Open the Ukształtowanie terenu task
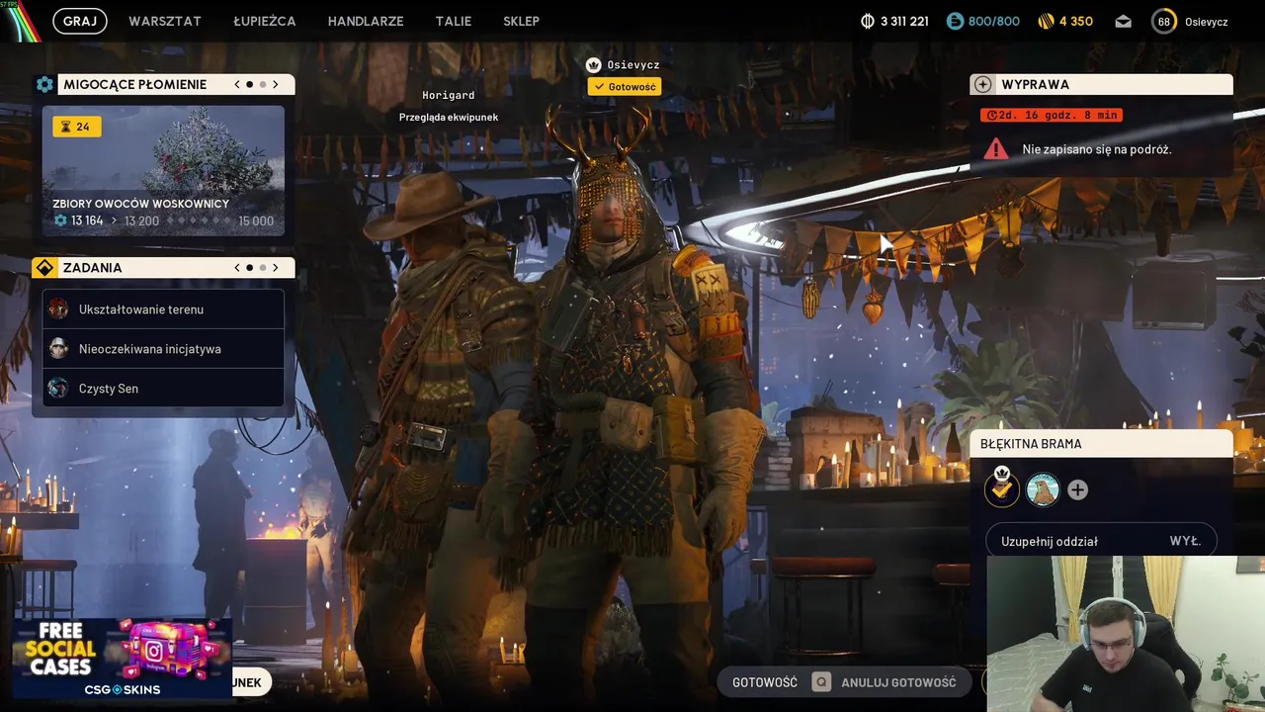Viewport: 1265px width, 712px height. [163, 310]
